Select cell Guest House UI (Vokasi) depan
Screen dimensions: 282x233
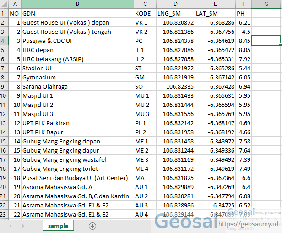coord(77,22)
